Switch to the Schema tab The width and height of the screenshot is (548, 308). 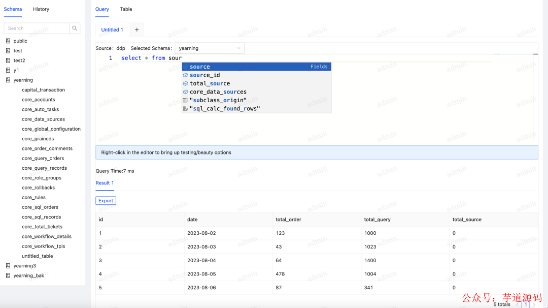click(13, 9)
